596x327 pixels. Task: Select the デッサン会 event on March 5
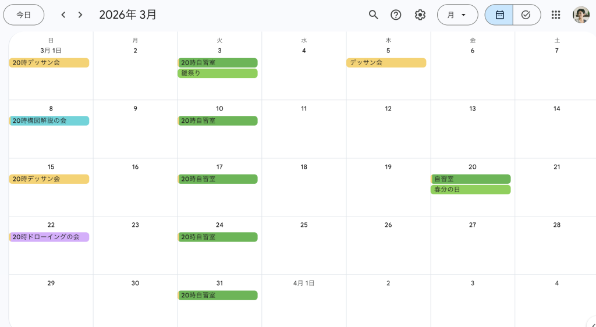pos(386,63)
